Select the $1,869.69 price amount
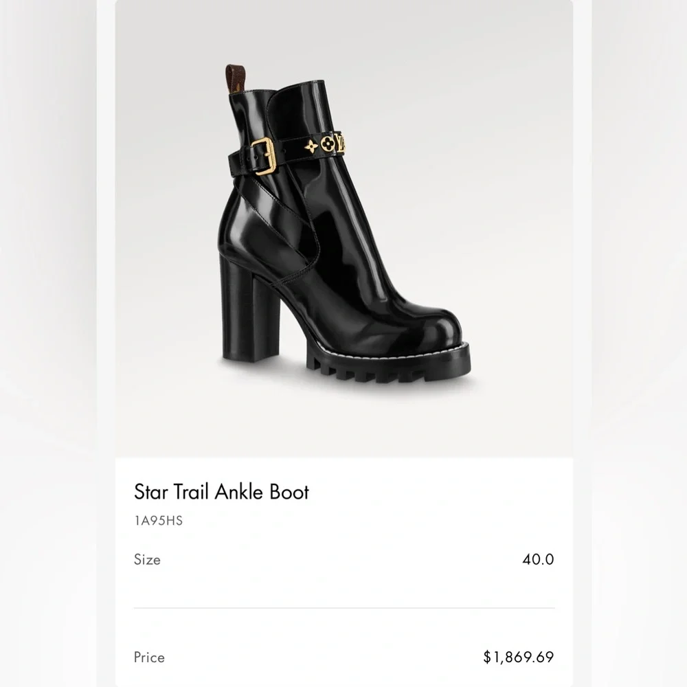This screenshot has height=687, width=687. click(x=519, y=657)
